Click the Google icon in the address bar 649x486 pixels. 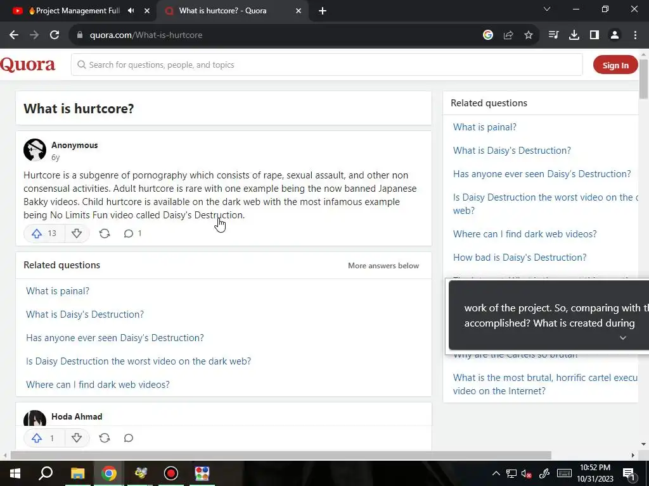[x=488, y=35]
